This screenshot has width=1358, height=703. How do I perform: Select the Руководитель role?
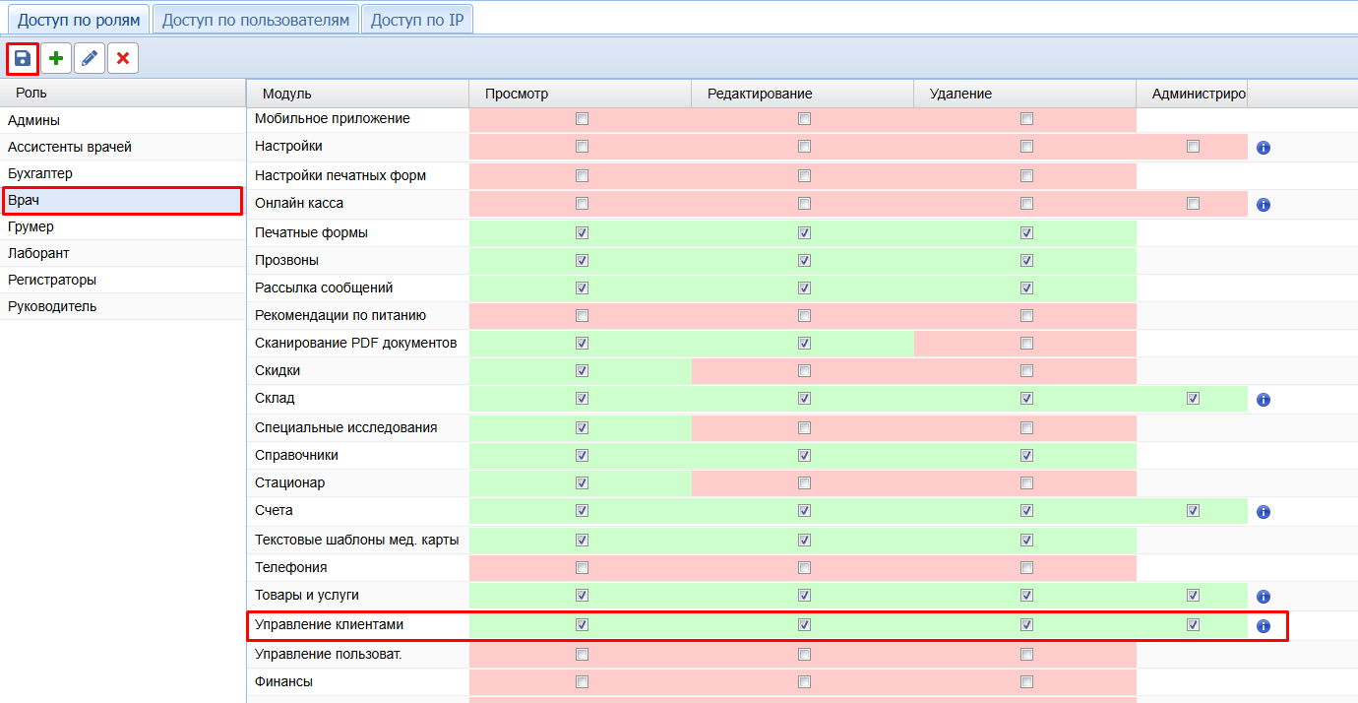pyautogui.click(x=52, y=306)
